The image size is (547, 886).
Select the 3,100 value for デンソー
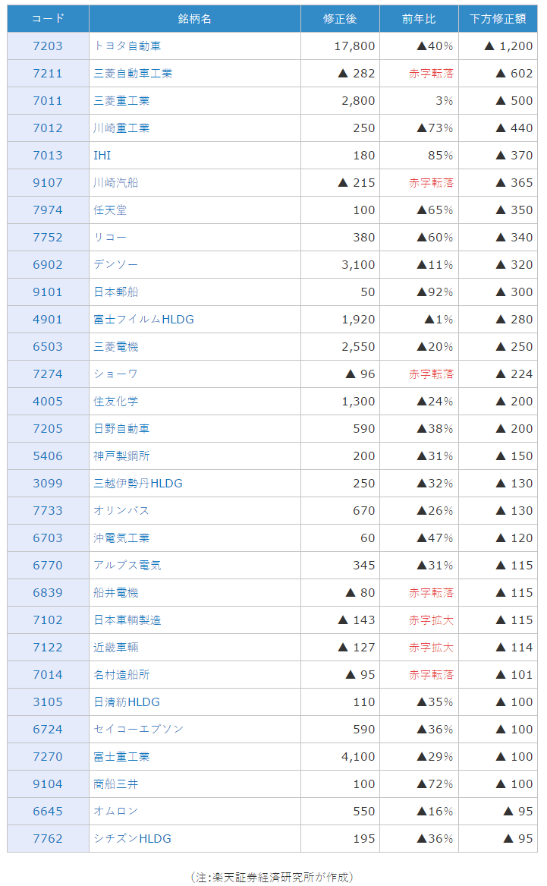coord(358,264)
